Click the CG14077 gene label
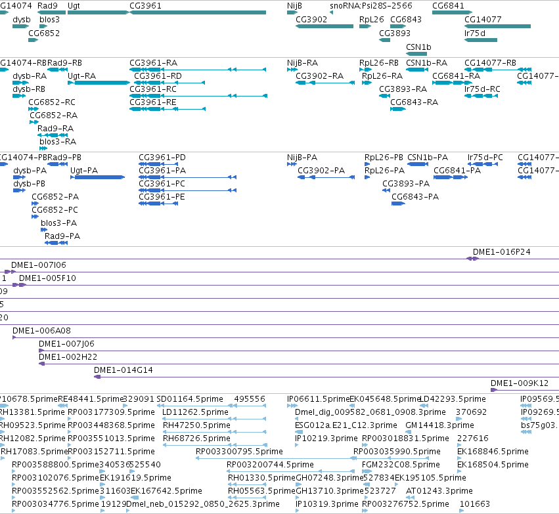Screen dimensions: 559x514 click(483, 20)
